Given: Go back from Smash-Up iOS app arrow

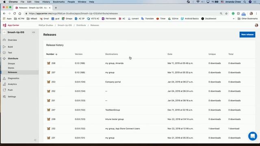Looking at the screenshot, I should (4, 32).
